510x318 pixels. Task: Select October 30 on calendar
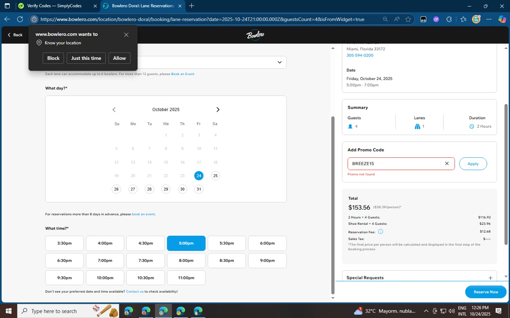coord(183,189)
